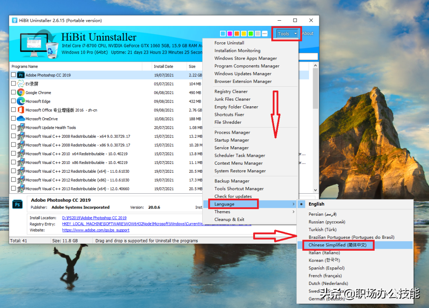Pick the yellow theme color swatch
Viewport: 429px width, 308px height.
[243, 34]
